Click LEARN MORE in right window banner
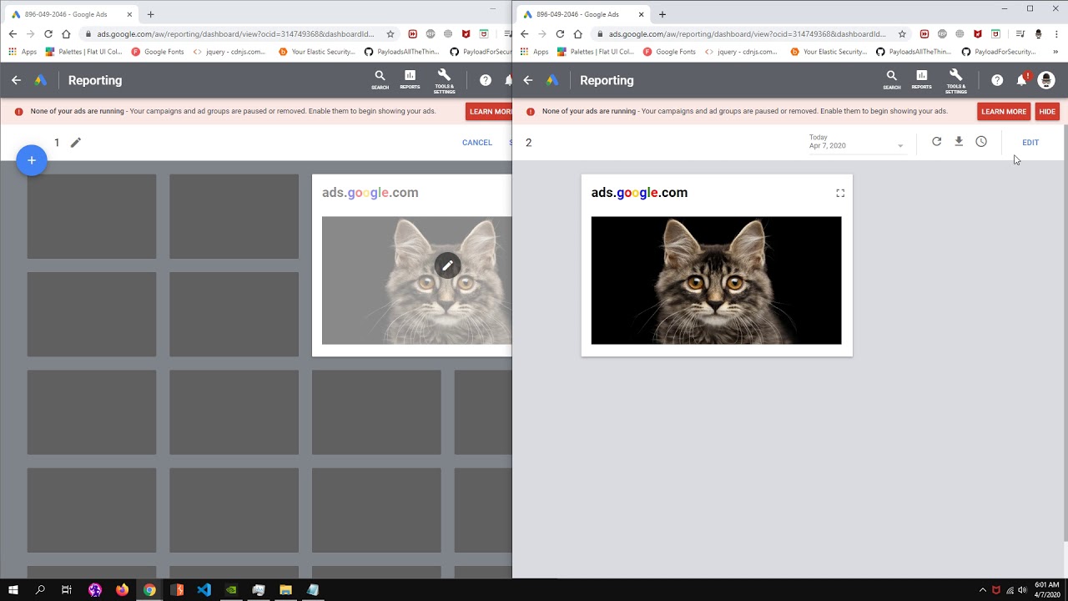Image resolution: width=1068 pixels, height=601 pixels. [x=1004, y=111]
